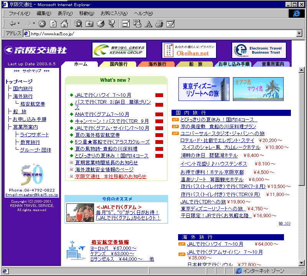Viewport: 307px width, 276px height.
Task: Open the 表示(V) menu
Action: [x=65, y=13]
